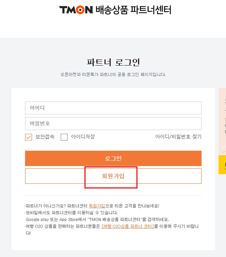The image size is (226, 257).
Task: Click the Google play 또는 App Store text
Action: [97, 219]
